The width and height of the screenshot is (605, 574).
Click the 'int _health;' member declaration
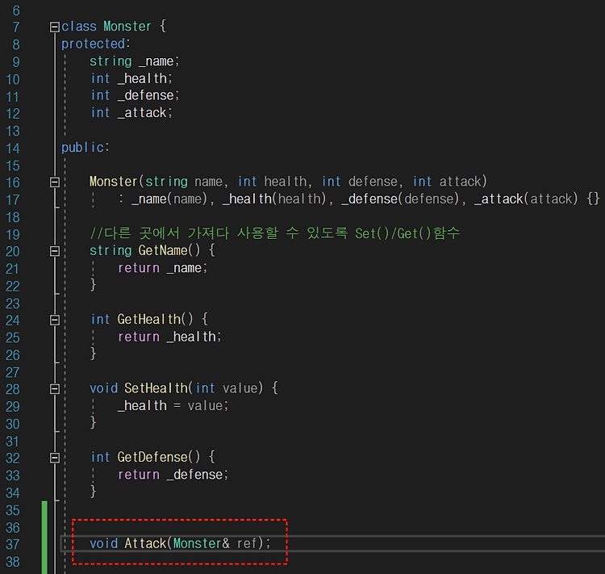coord(131,79)
